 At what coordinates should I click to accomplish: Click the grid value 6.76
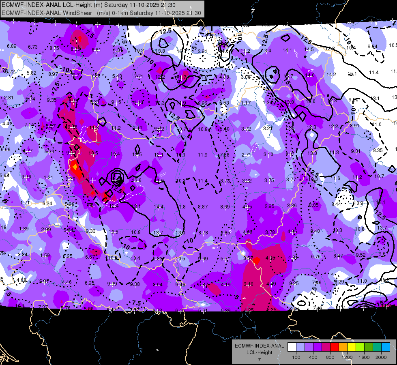(x=316, y=257)
